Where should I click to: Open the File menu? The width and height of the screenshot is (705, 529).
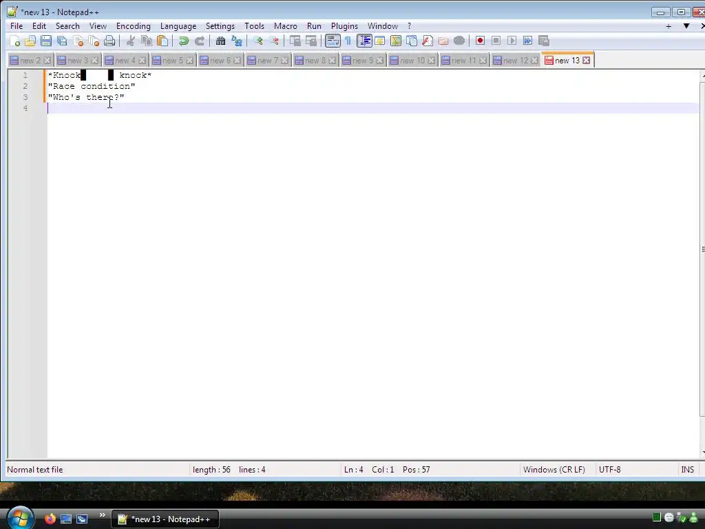[x=17, y=26]
